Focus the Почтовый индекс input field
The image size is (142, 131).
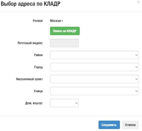click(x=64, y=43)
